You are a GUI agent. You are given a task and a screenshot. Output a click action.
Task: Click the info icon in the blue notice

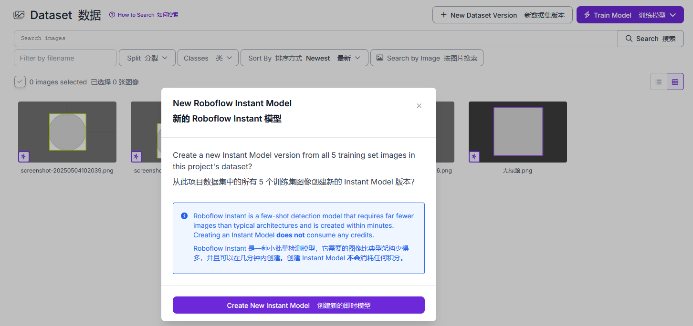[x=184, y=216]
